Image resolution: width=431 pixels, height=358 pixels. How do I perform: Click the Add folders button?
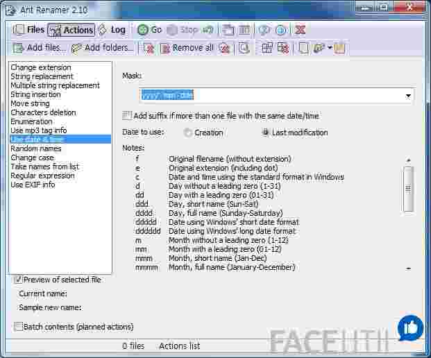click(102, 48)
